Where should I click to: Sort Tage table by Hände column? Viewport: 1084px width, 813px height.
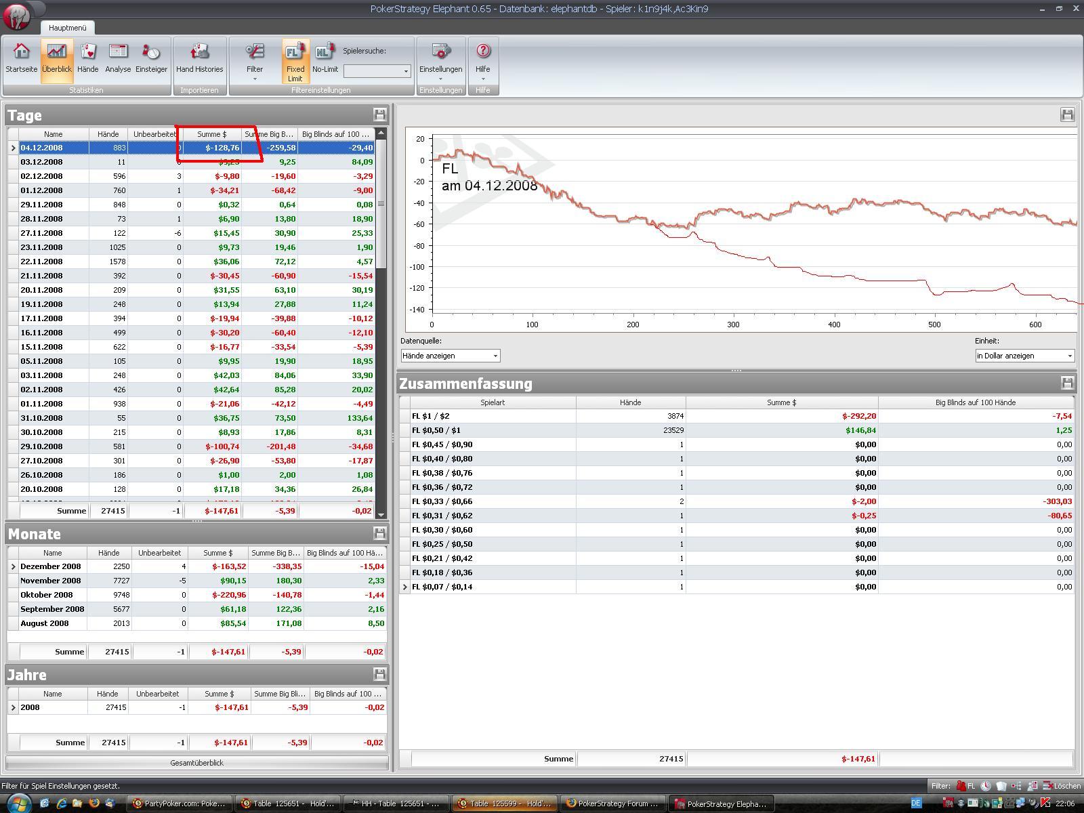click(108, 134)
